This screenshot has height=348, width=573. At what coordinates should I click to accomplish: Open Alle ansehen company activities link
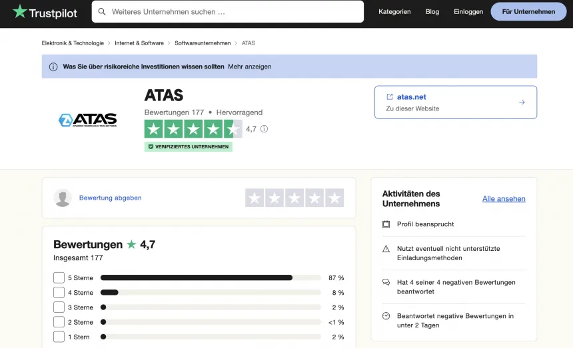504,198
